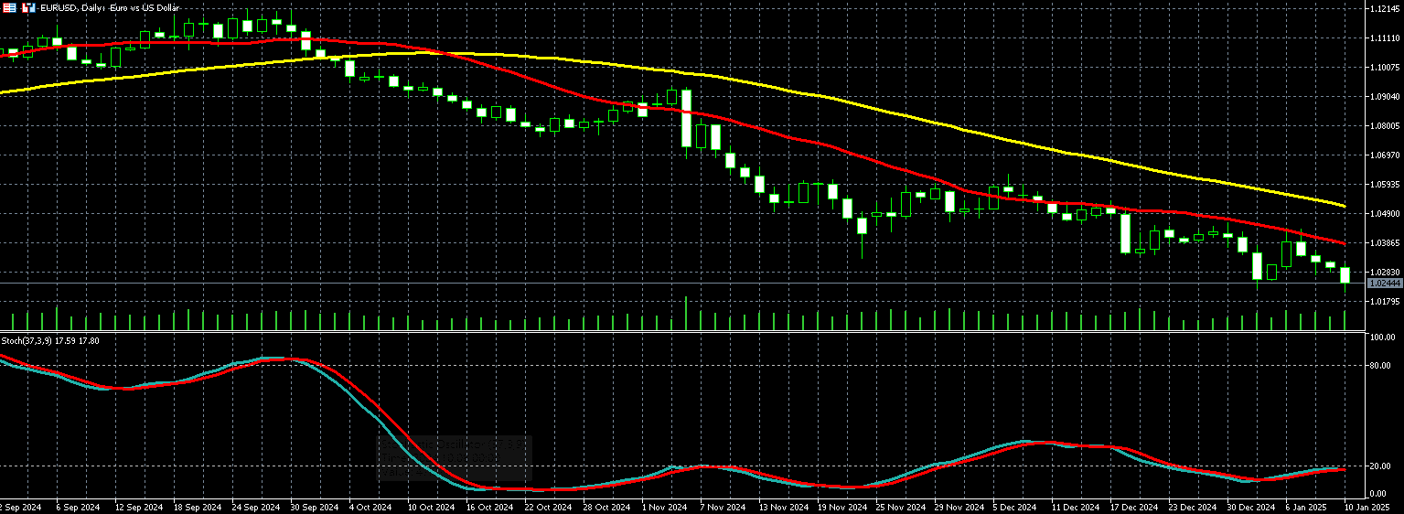Toggle the One Click Trading panel icon
This screenshot has height=514, width=1404.
coord(27,6)
